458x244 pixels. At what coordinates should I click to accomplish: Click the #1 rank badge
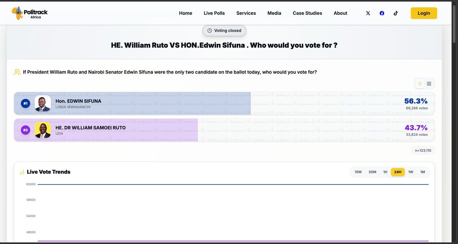click(26, 103)
